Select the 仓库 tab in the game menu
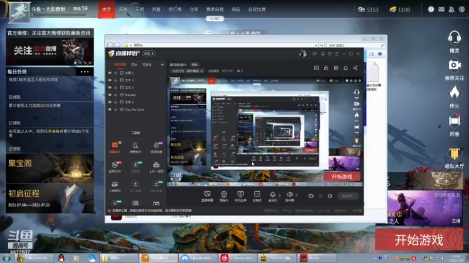This screenshot has width=469, height=263. (x=194, y=9)
